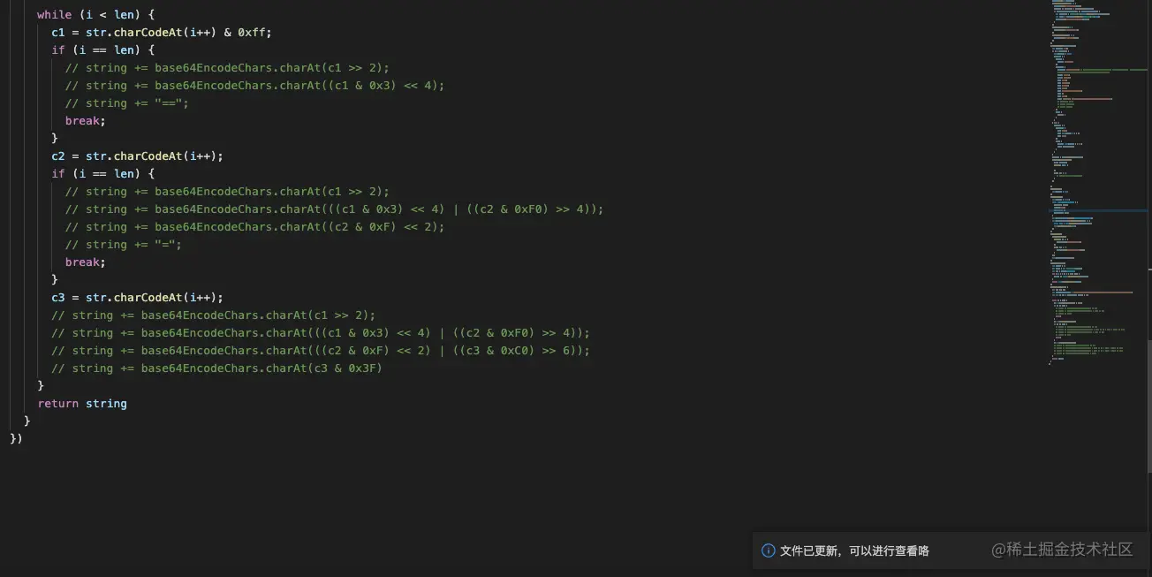This screenshot has height=577, width=1152.
Task: Click the closing '})' on the final code line
Action: click(16, 438)
